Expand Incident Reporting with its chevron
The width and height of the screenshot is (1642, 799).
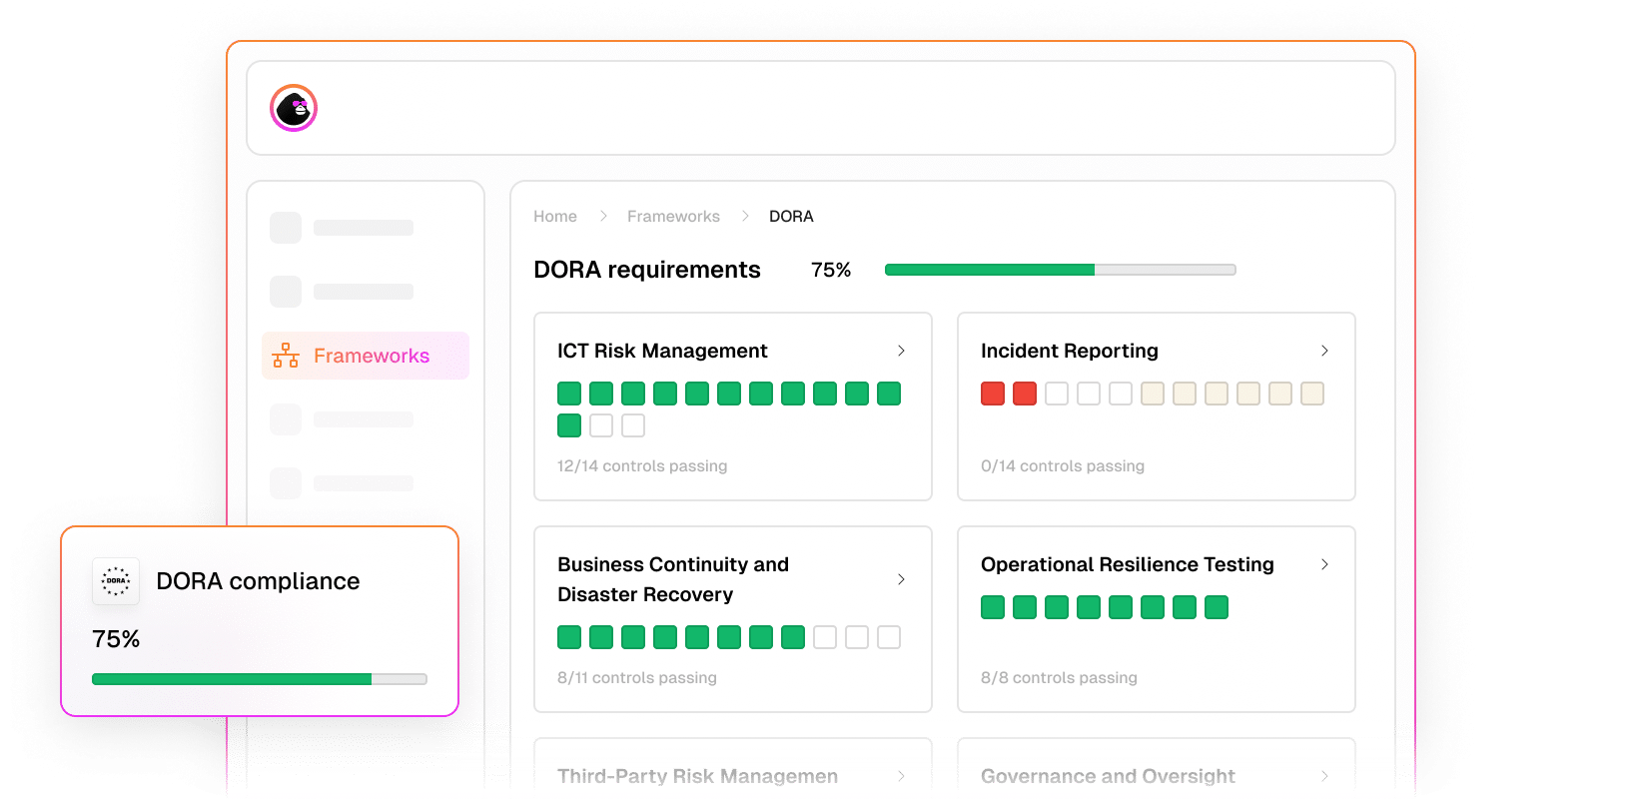pyautogui.click(x=1324, y=351)
